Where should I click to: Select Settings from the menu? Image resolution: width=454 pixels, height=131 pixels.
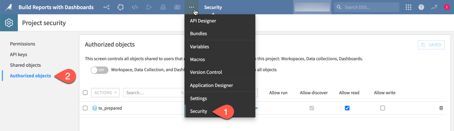220,98
